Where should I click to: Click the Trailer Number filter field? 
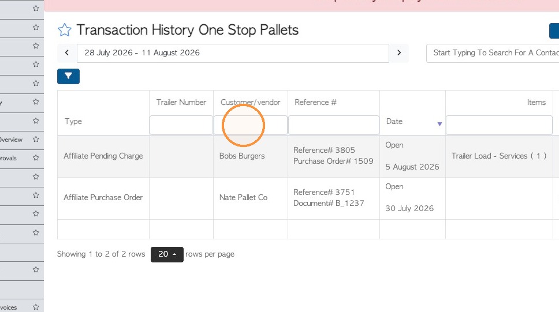181,125
